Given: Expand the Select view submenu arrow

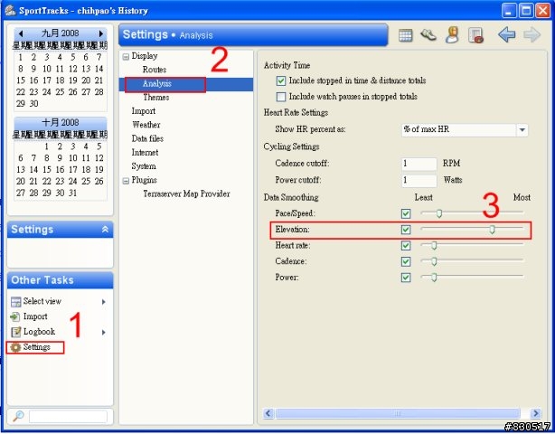Looking at the screenshot, I should pyautogui.click(x=104, y=302).
